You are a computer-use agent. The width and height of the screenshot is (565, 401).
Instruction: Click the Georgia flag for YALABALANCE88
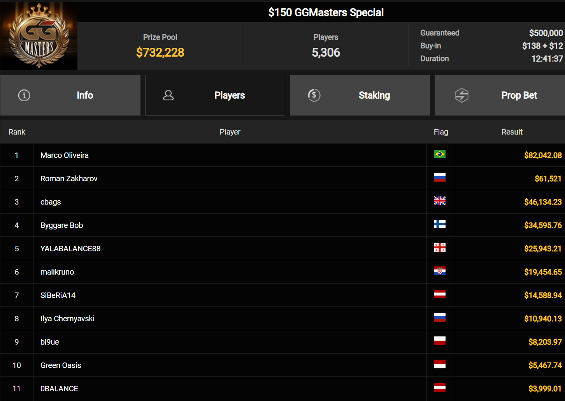coord(440,248)
